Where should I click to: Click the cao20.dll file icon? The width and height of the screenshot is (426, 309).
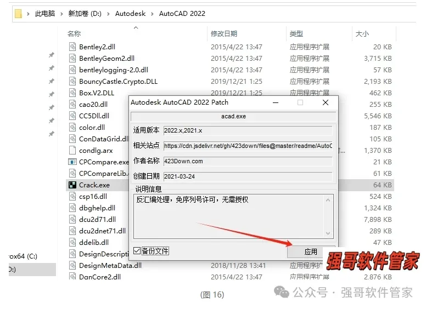tap(72, 104)
